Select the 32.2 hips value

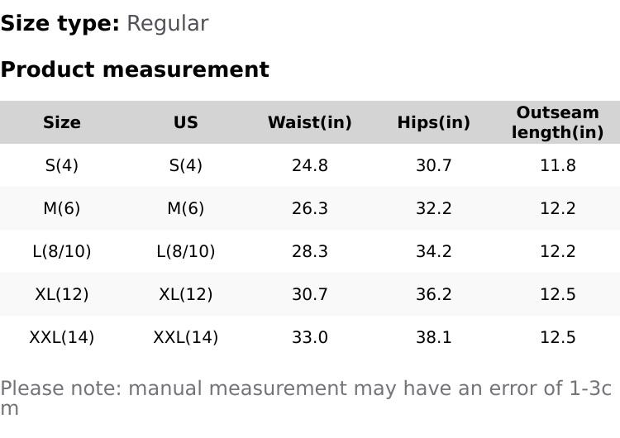coord(434,208)
